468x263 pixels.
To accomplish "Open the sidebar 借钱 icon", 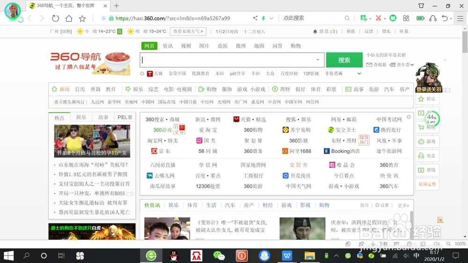I will [421, 170].
